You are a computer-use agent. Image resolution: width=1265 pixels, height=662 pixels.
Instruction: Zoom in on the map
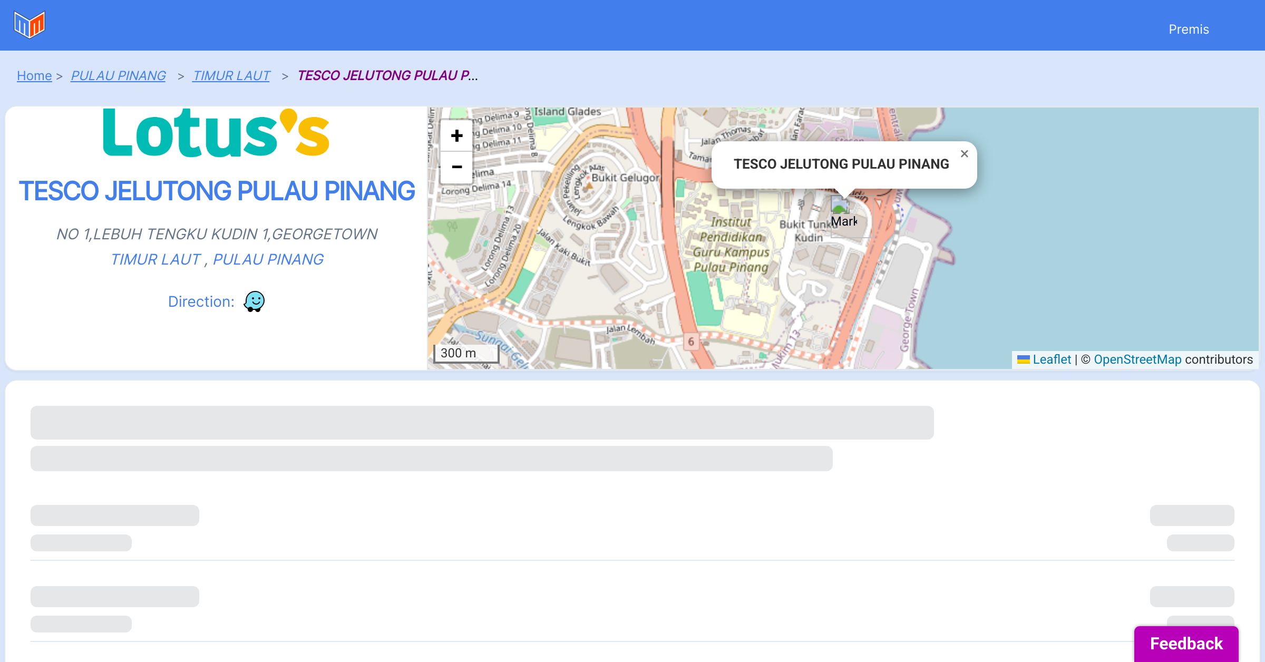point(456,136)
